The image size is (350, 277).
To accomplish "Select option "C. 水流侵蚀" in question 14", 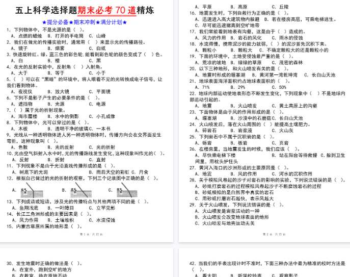I will point(102,220).
